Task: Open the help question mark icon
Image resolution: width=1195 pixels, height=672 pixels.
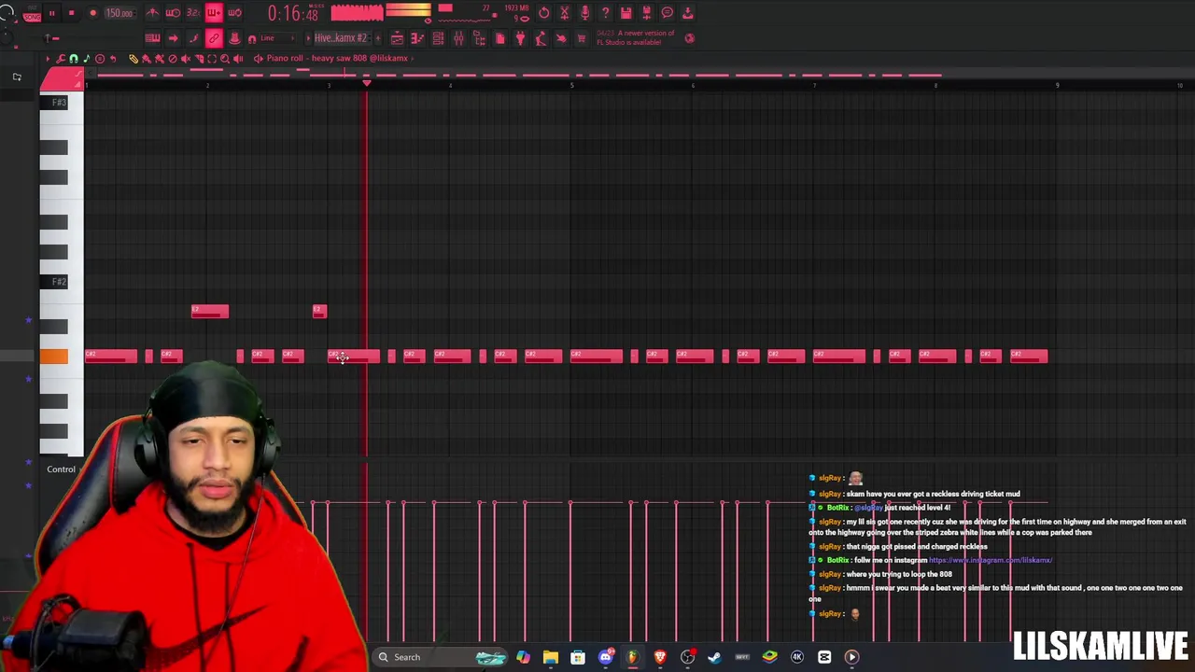Action: tap(605, 13)
